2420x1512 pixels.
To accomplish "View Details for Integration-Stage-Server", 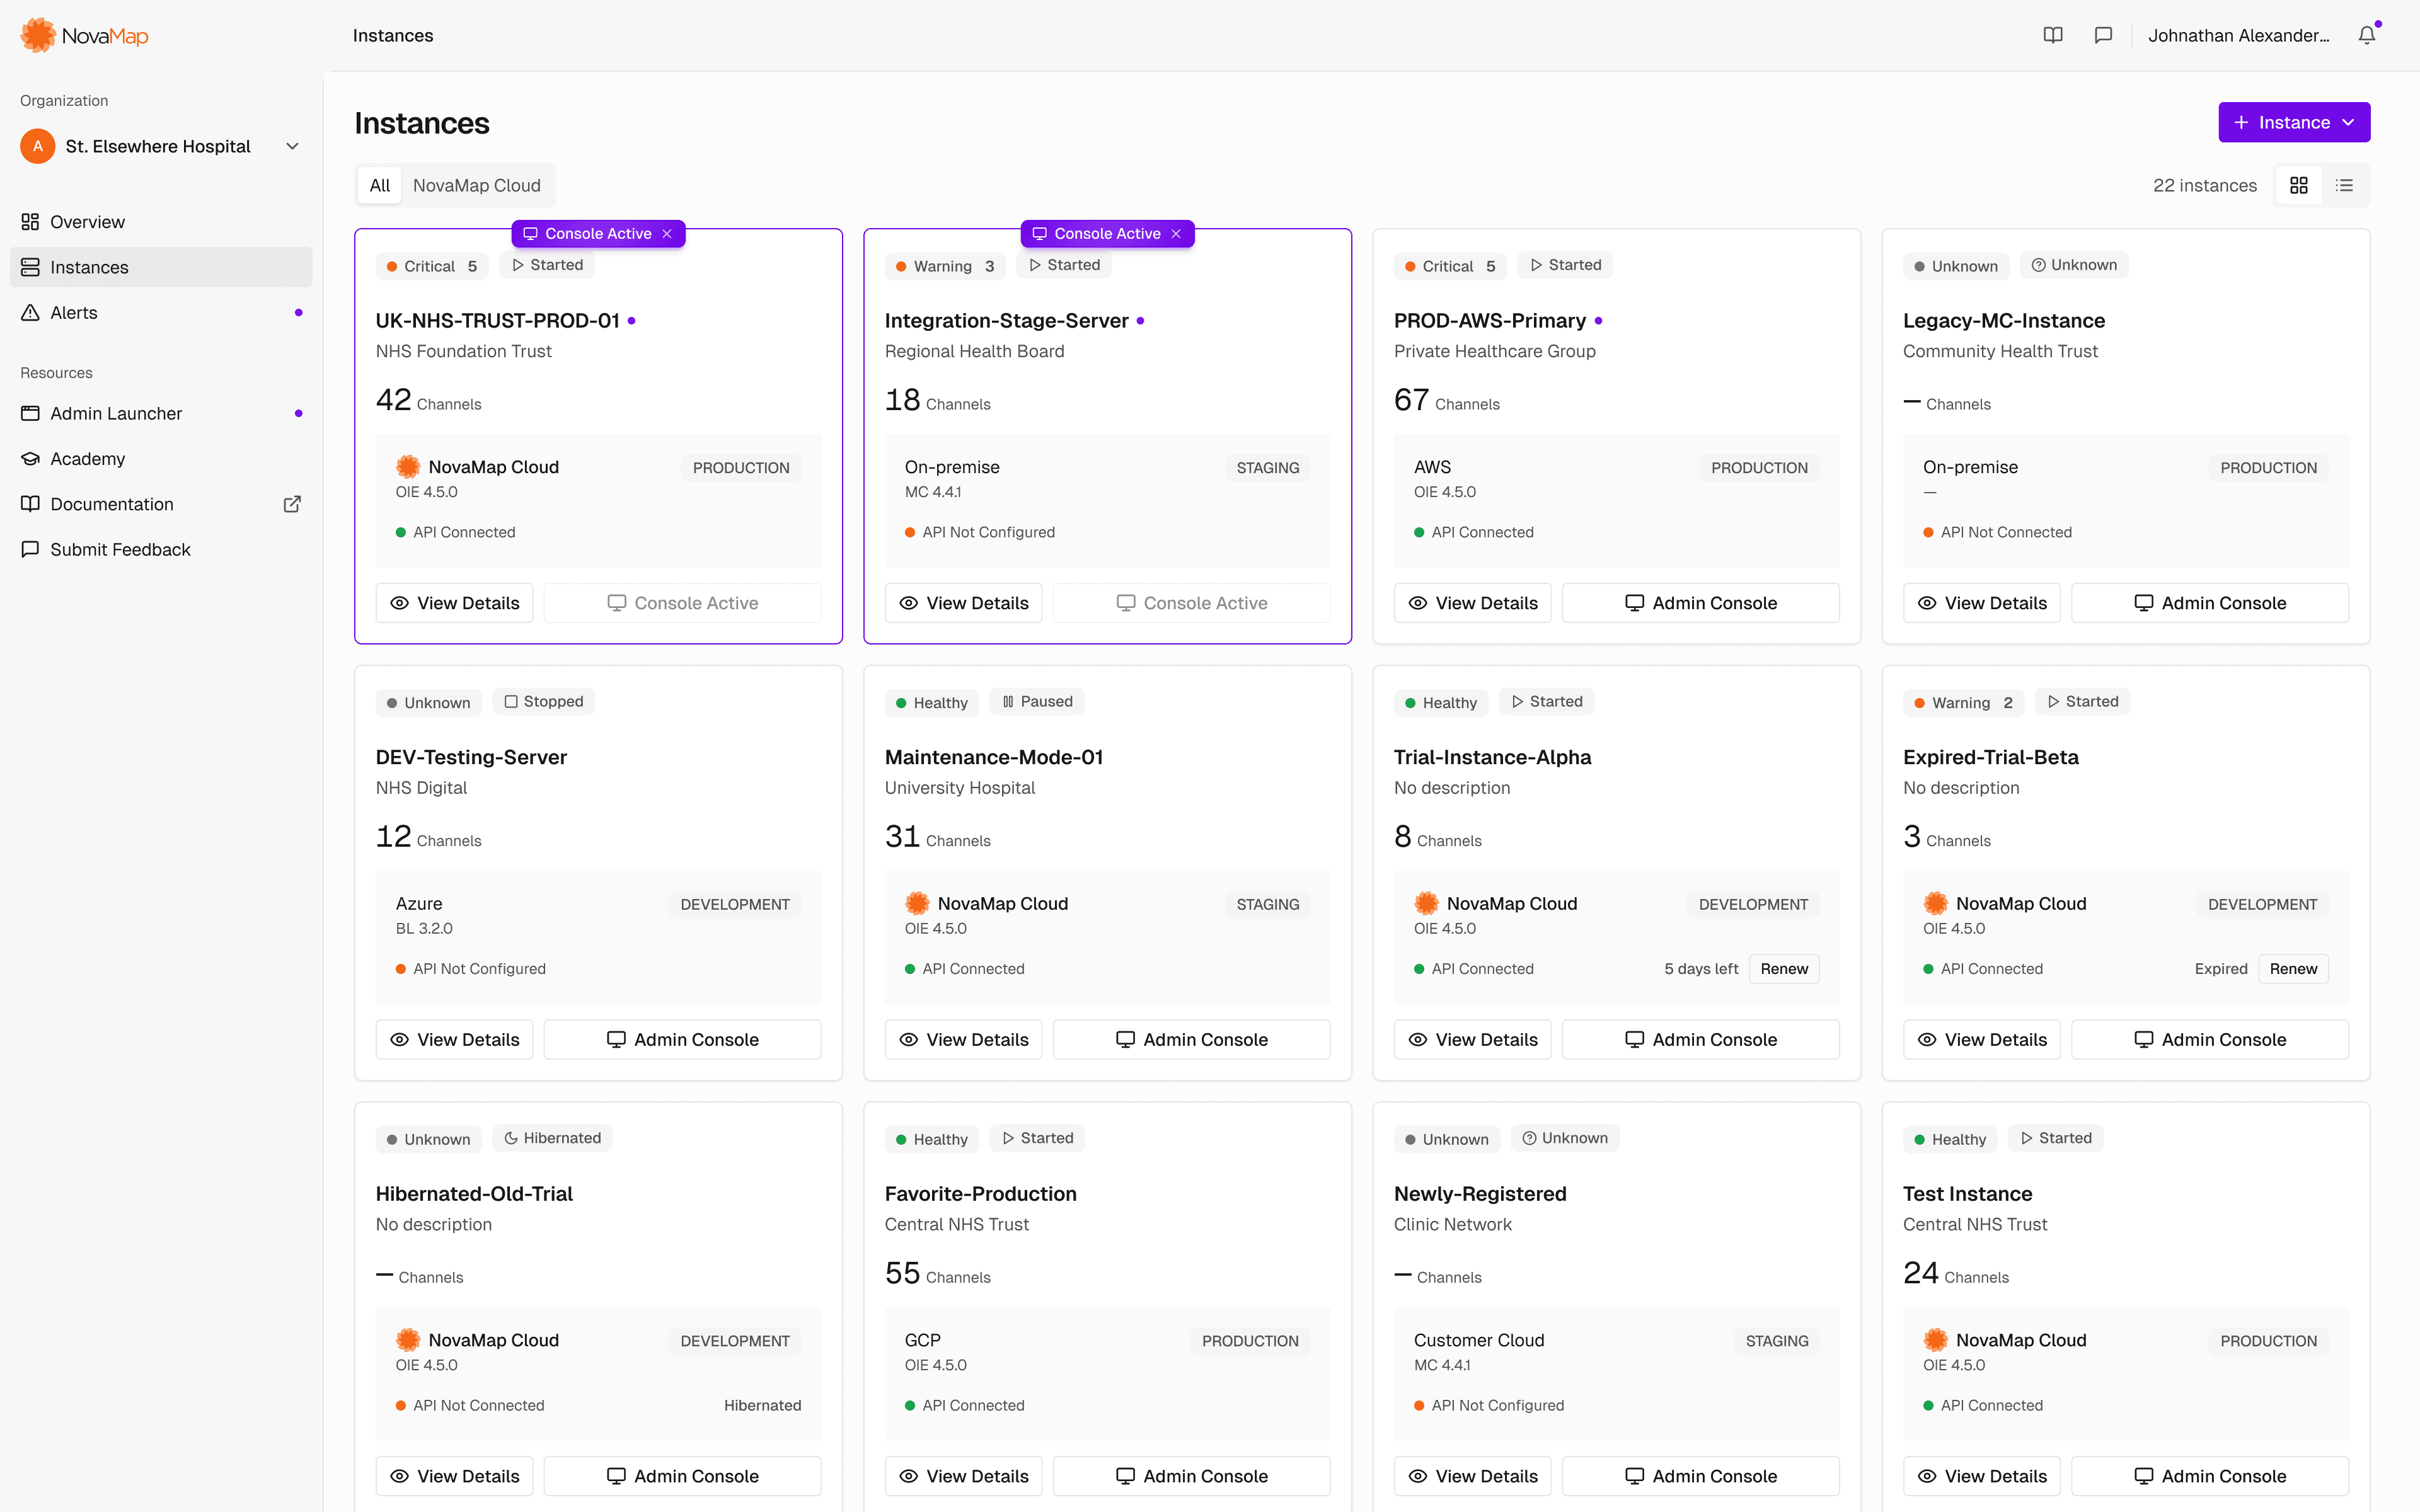I will point(963,603).
